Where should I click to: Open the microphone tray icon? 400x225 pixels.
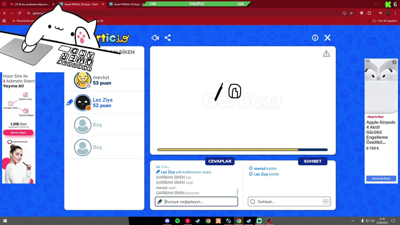coord(362,221)
